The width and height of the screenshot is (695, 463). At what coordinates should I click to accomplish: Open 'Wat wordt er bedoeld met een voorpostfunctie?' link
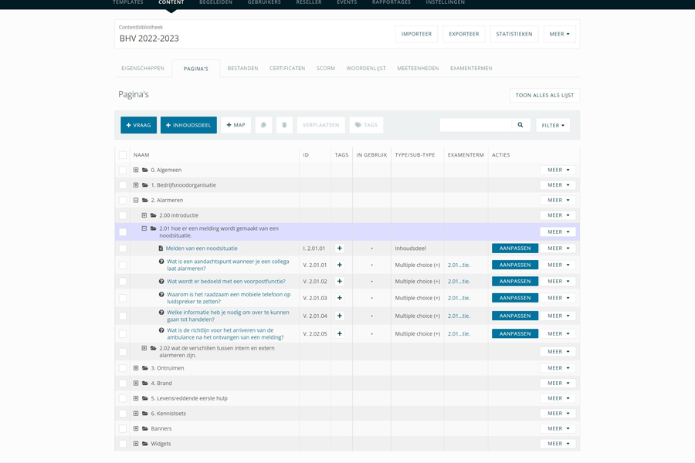point(226,282)
